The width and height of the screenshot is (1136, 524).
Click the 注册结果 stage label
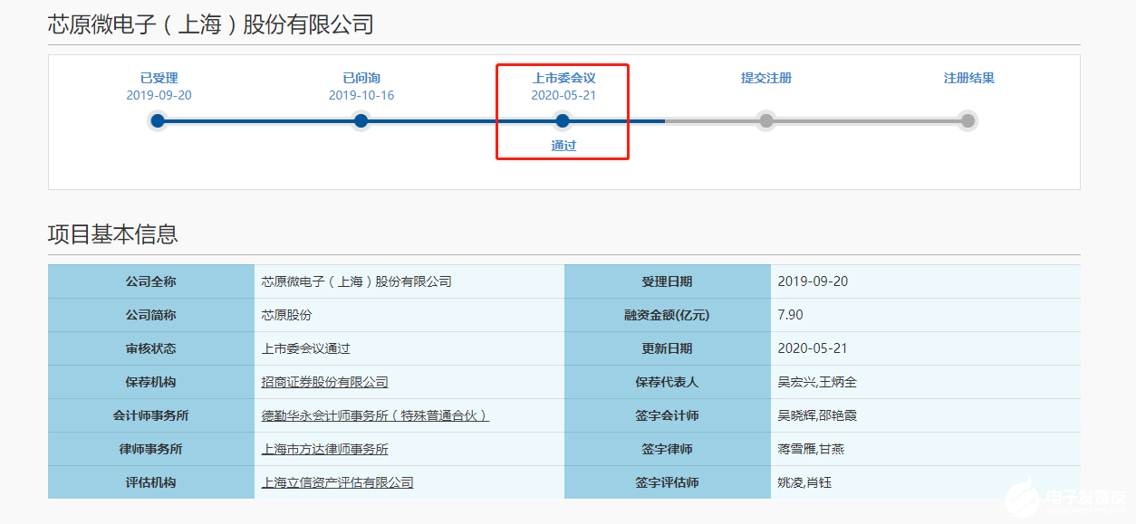coord(968,78)
